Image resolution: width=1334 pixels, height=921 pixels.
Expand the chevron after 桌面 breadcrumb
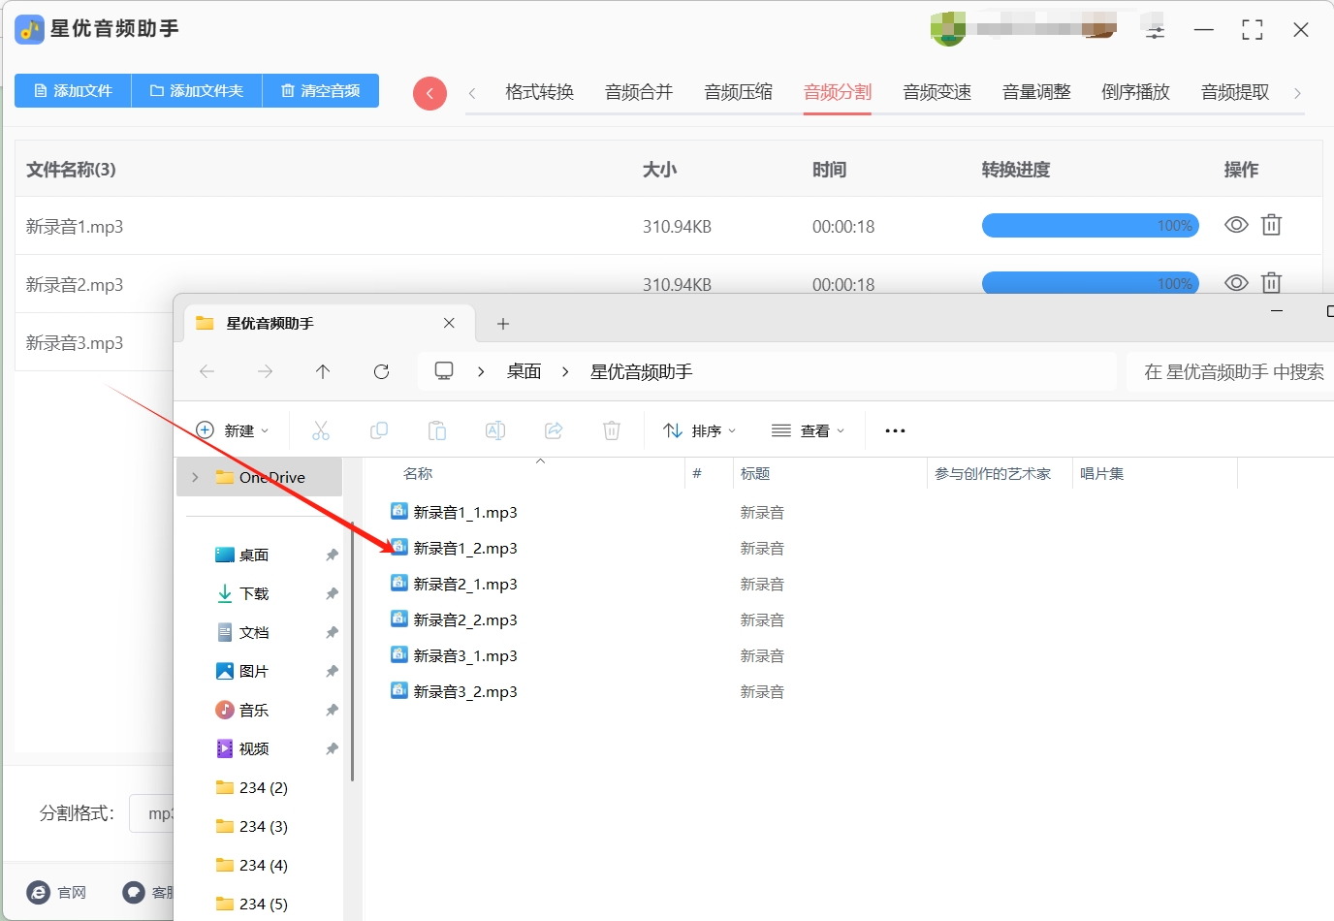(x=565, y=371)
